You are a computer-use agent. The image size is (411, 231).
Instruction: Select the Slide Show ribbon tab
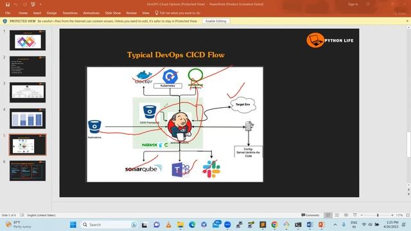coord(113,13)
